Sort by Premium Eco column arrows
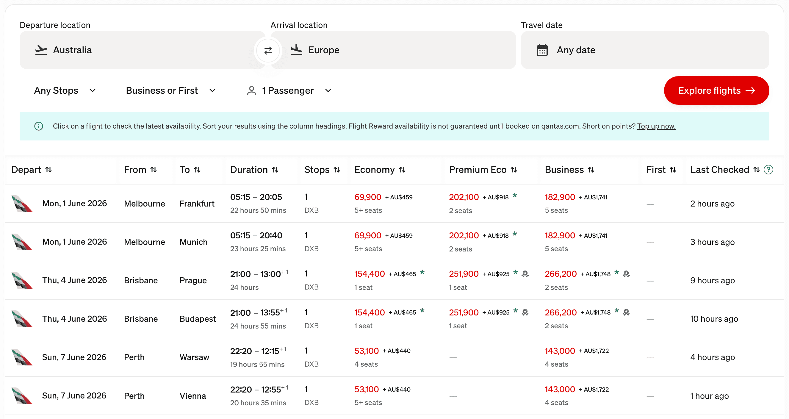Viewport: 789px width, 419px height. 514,170
